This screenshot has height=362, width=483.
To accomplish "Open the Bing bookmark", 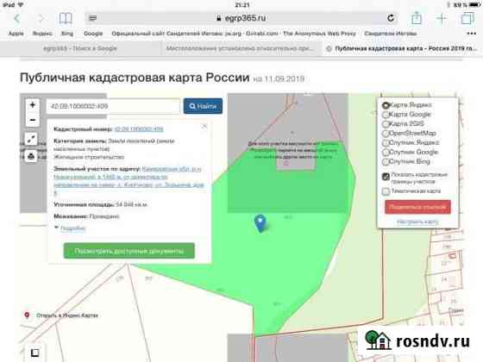I will pyautogui.click(x=67, y=34).
